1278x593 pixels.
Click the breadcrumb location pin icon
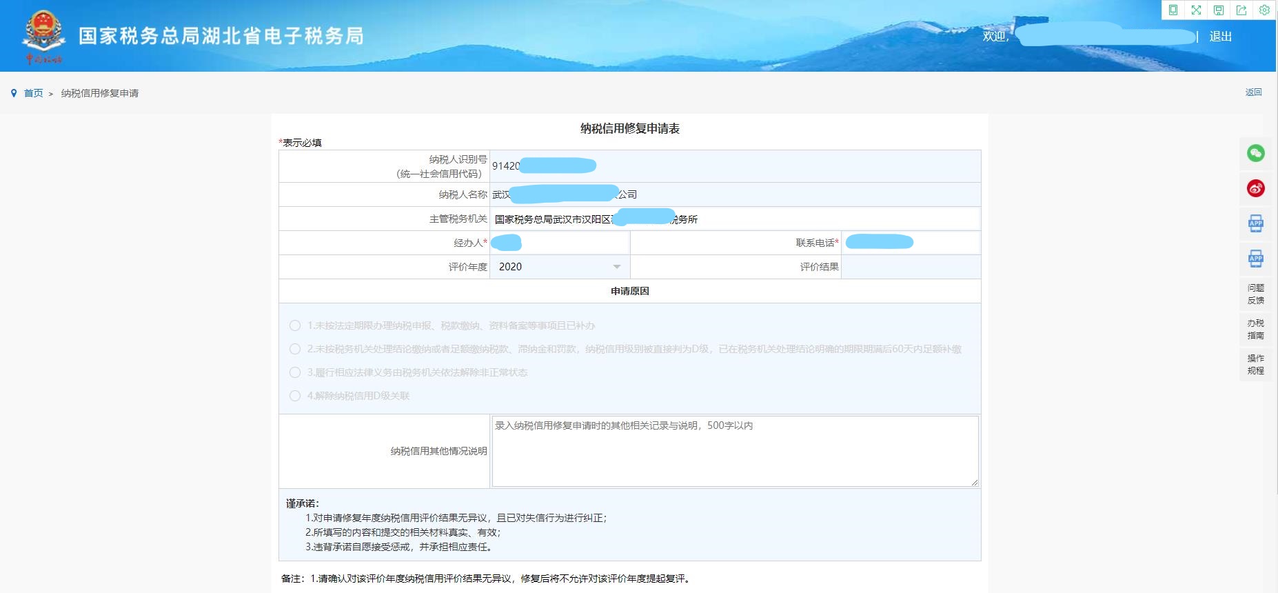(14, 93)
